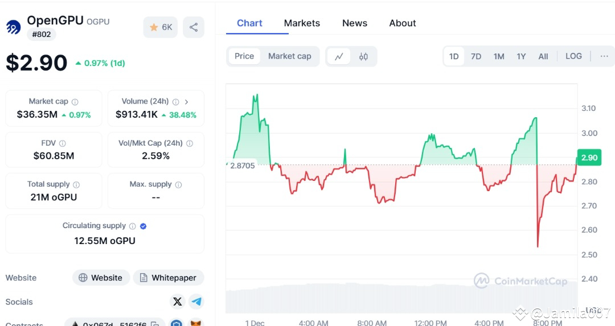Show FDV info icon
The width and height of the screenshot is (615, 326).
coord(63,143)
